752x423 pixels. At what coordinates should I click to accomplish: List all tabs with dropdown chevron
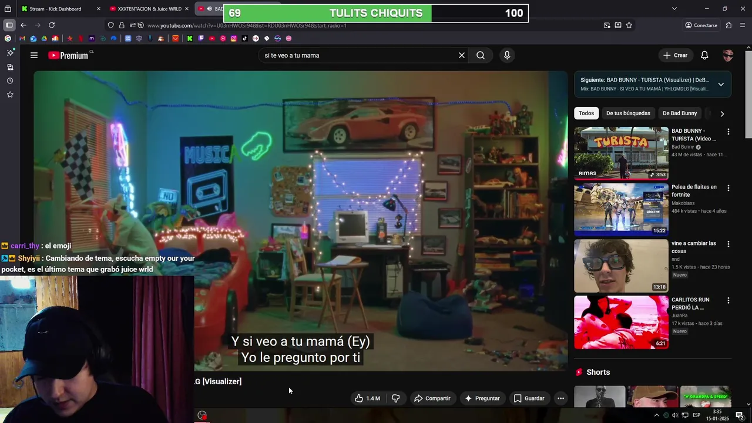(674, 9)
